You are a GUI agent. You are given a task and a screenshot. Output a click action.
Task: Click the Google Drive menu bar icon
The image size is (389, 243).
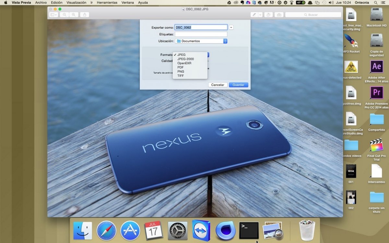(x=229, y=3)
